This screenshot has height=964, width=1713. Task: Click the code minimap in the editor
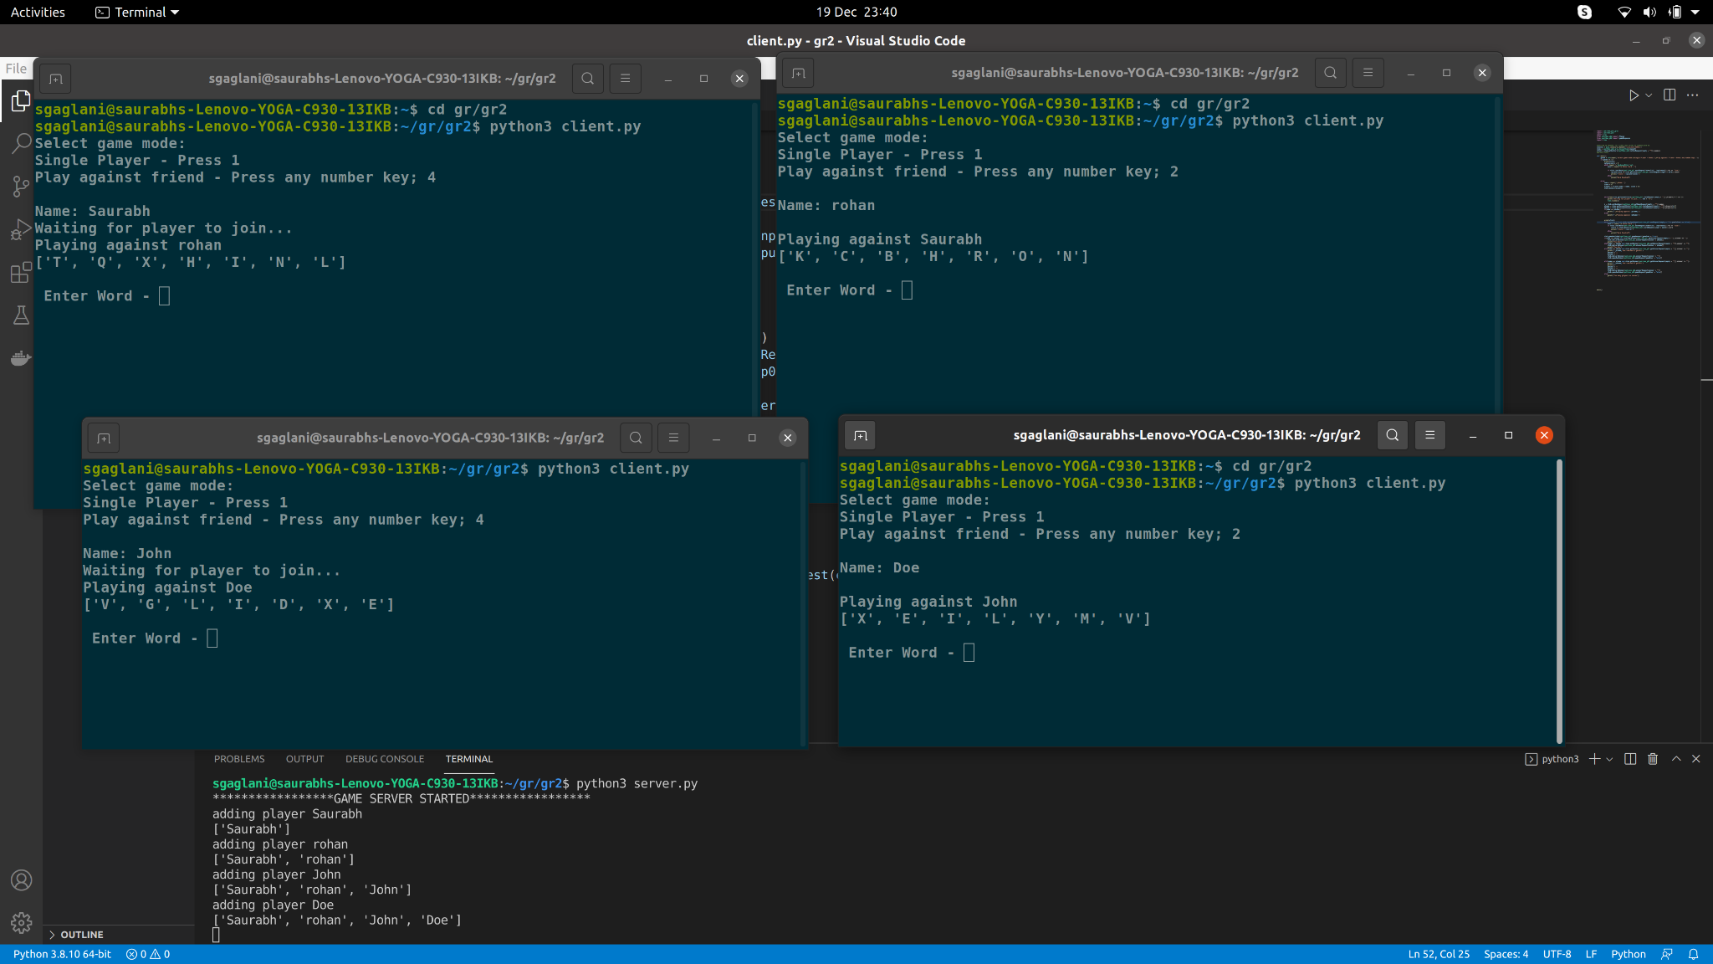(x=1646, y=209)
